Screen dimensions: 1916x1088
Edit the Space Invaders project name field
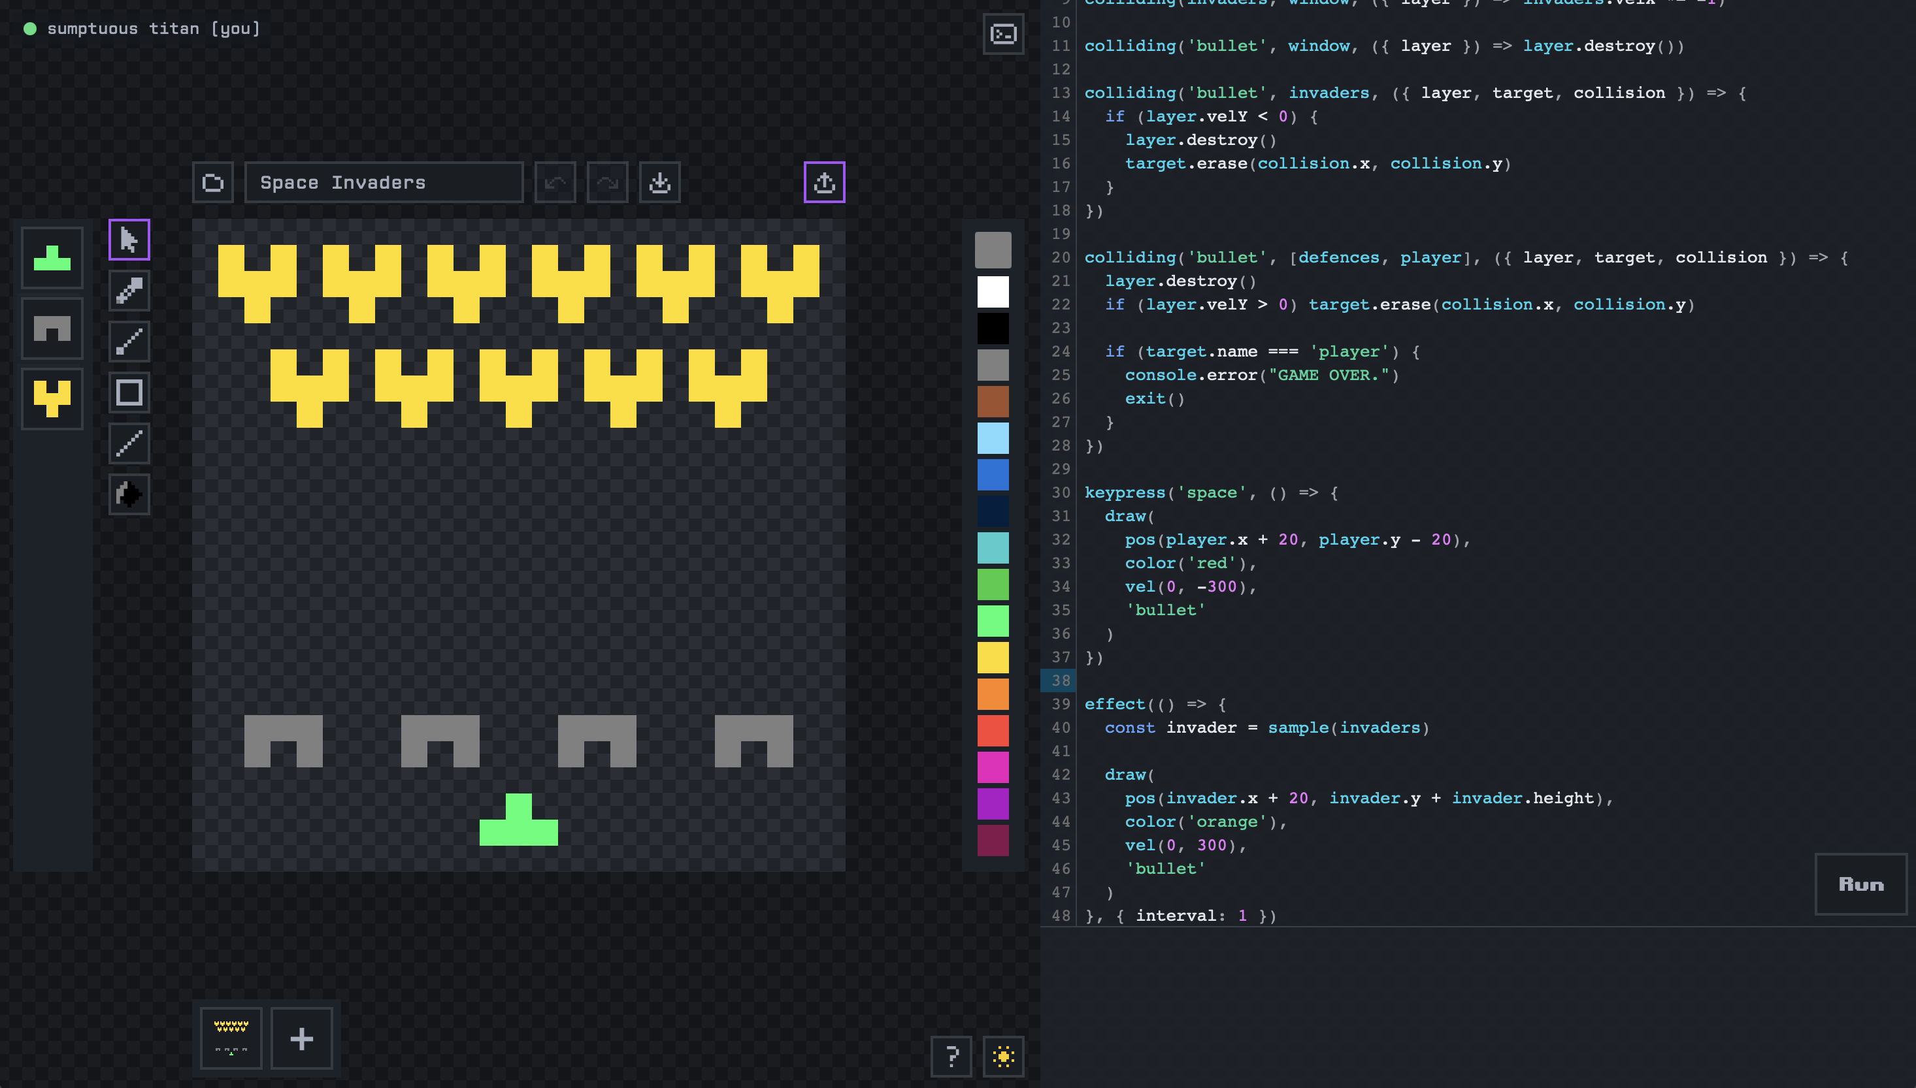(384, 182)
